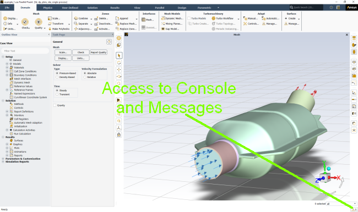Image resolution: width=358 pixels, height=212 pixels.
Task: Open the Surface Create dropdown
Action: point(299,19)
